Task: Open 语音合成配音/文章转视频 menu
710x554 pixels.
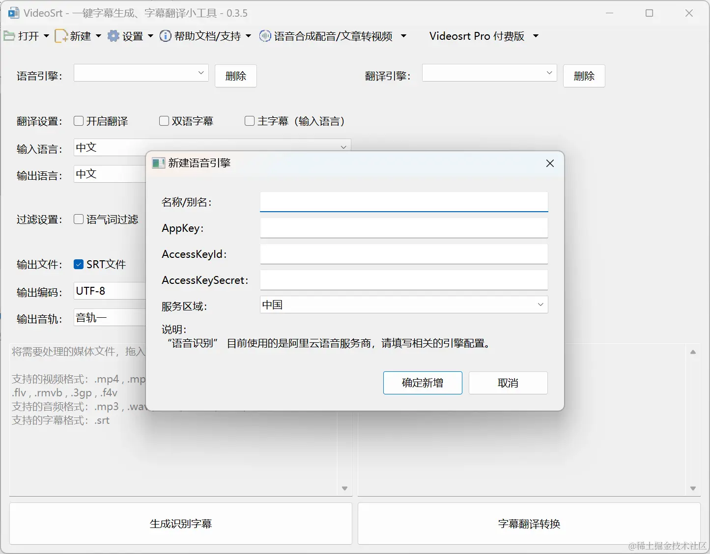Action: pos(333,36)
